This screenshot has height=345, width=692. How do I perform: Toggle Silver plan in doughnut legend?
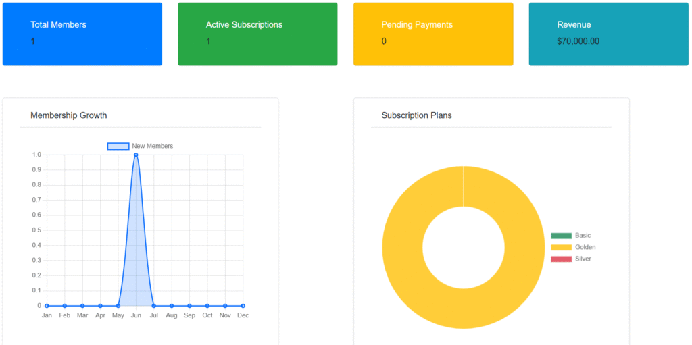[561, 259]
